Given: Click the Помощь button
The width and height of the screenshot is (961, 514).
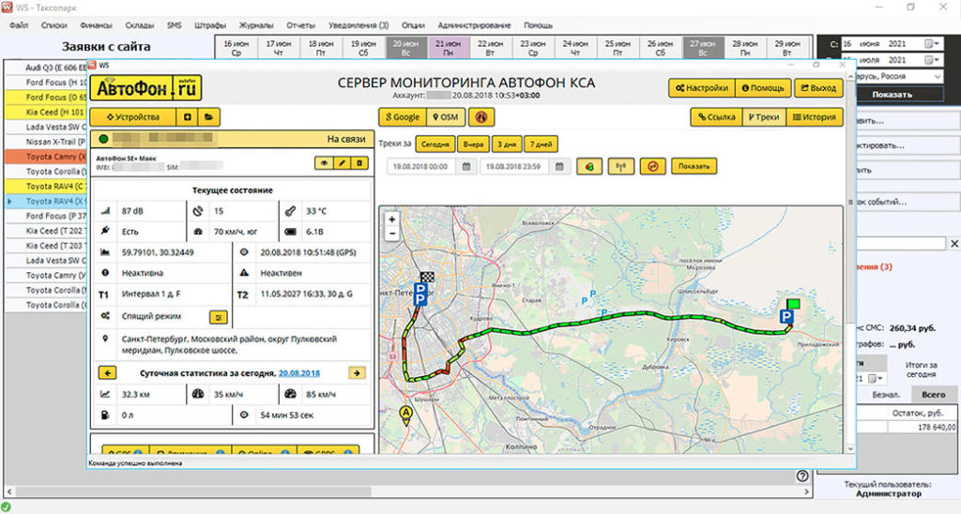Looking at the screenshot, I should pos(763,87).
